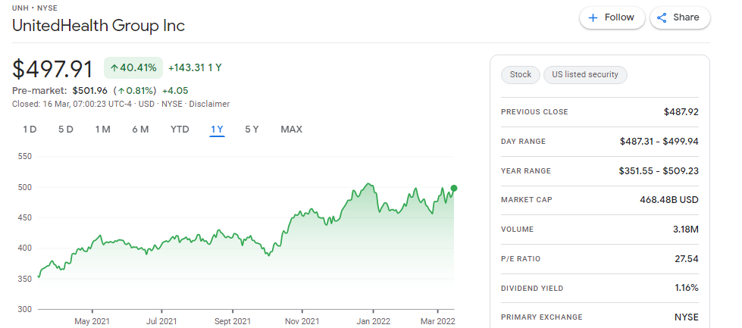Click the primary exchange value NYSE

687,317
